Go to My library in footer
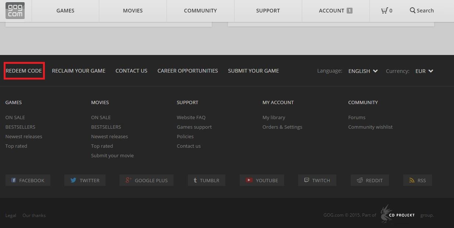 (274, 117)
